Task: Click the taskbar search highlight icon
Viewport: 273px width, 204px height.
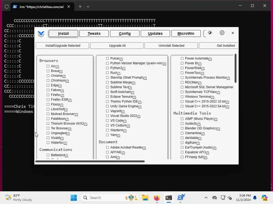Action: tap(131, 198)
